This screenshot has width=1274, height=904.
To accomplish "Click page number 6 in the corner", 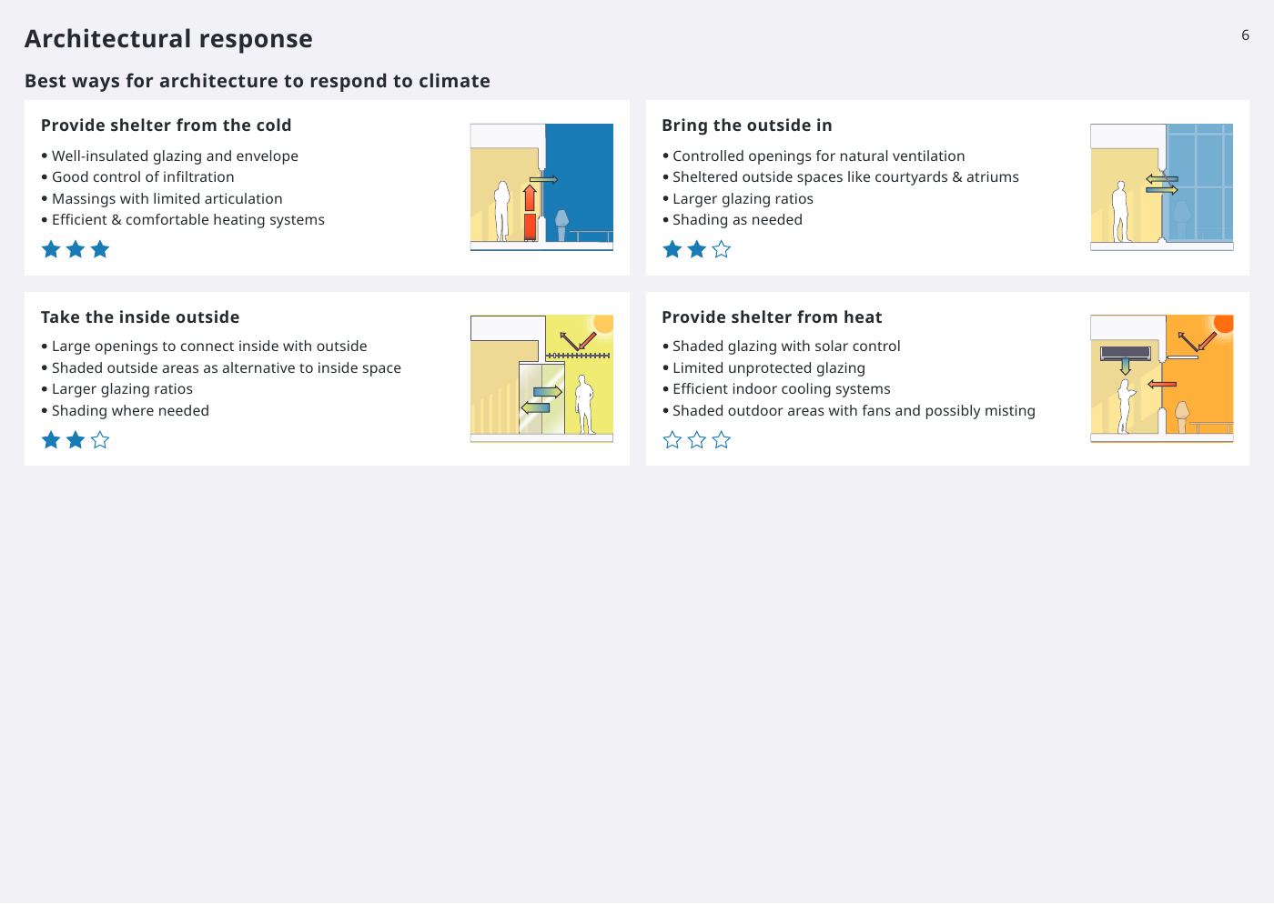I will pos(1246,35).
